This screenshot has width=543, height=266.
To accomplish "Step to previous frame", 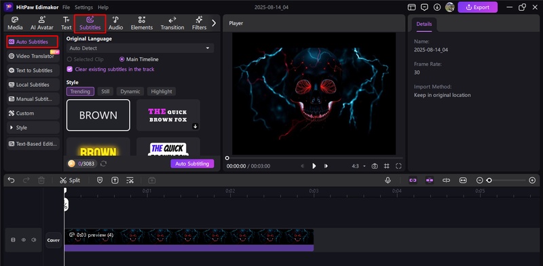I will [x=302, y=166].
